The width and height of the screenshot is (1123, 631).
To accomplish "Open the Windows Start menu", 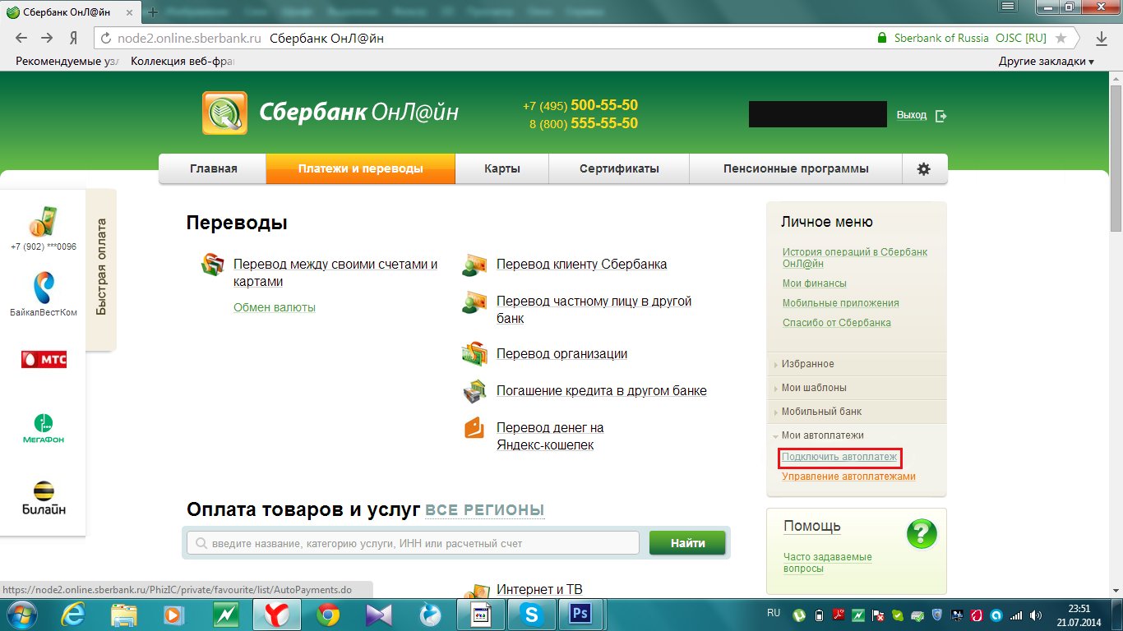I will pos(21,614).
